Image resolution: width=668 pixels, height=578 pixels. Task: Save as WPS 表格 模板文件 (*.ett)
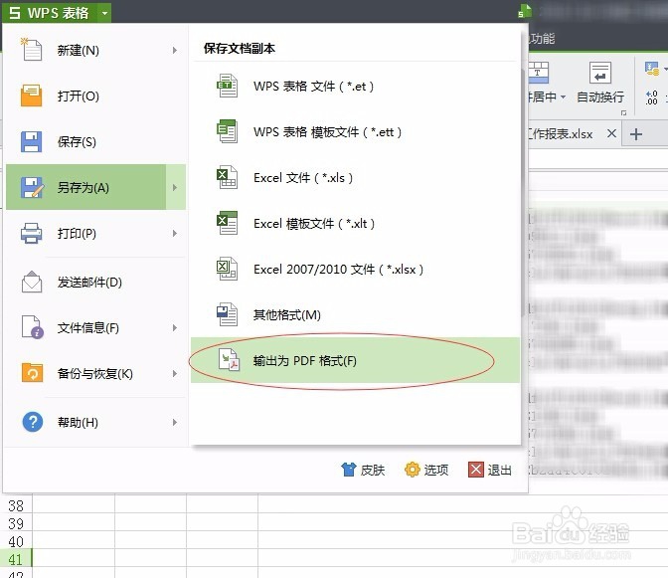pos(355,131)
